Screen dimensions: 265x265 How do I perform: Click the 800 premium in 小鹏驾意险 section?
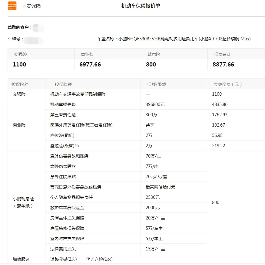pos(216,202)
